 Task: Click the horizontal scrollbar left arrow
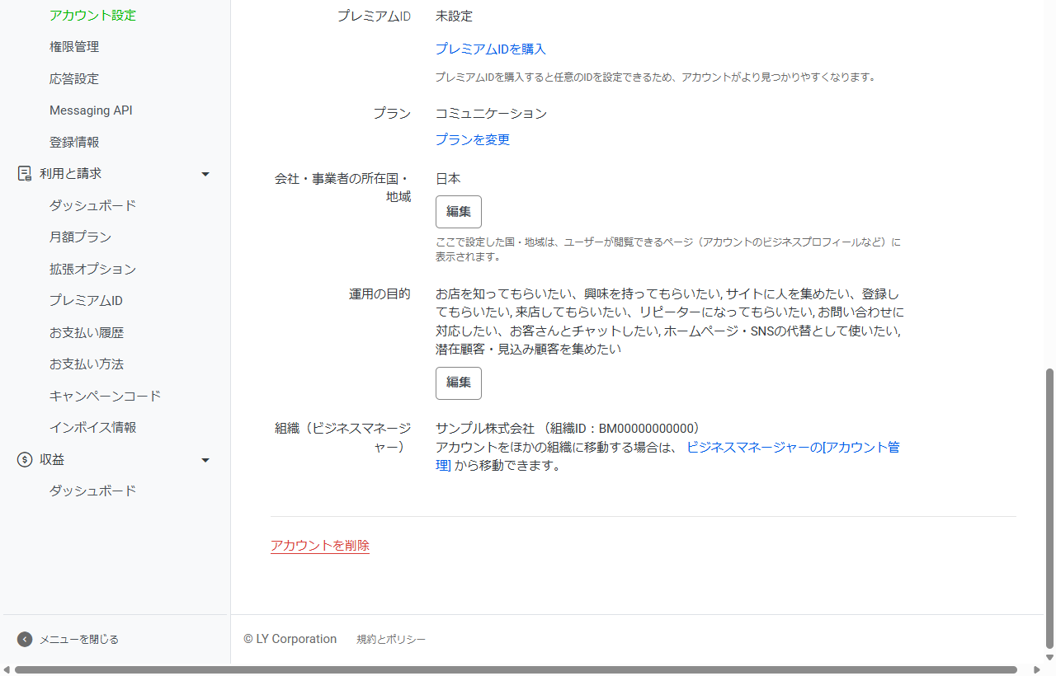(7, 669)
